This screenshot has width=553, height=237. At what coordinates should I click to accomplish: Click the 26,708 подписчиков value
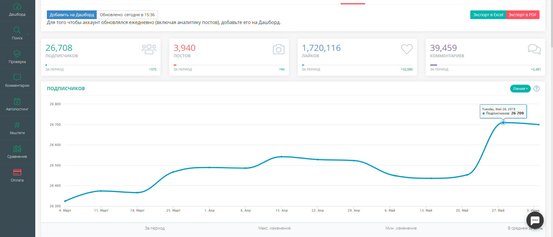tap(59, 48)
